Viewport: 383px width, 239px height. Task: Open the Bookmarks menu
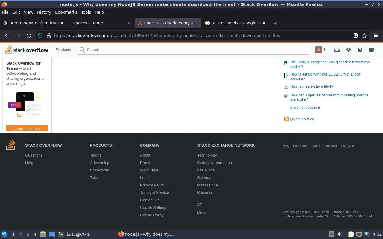tap(66, 12)
